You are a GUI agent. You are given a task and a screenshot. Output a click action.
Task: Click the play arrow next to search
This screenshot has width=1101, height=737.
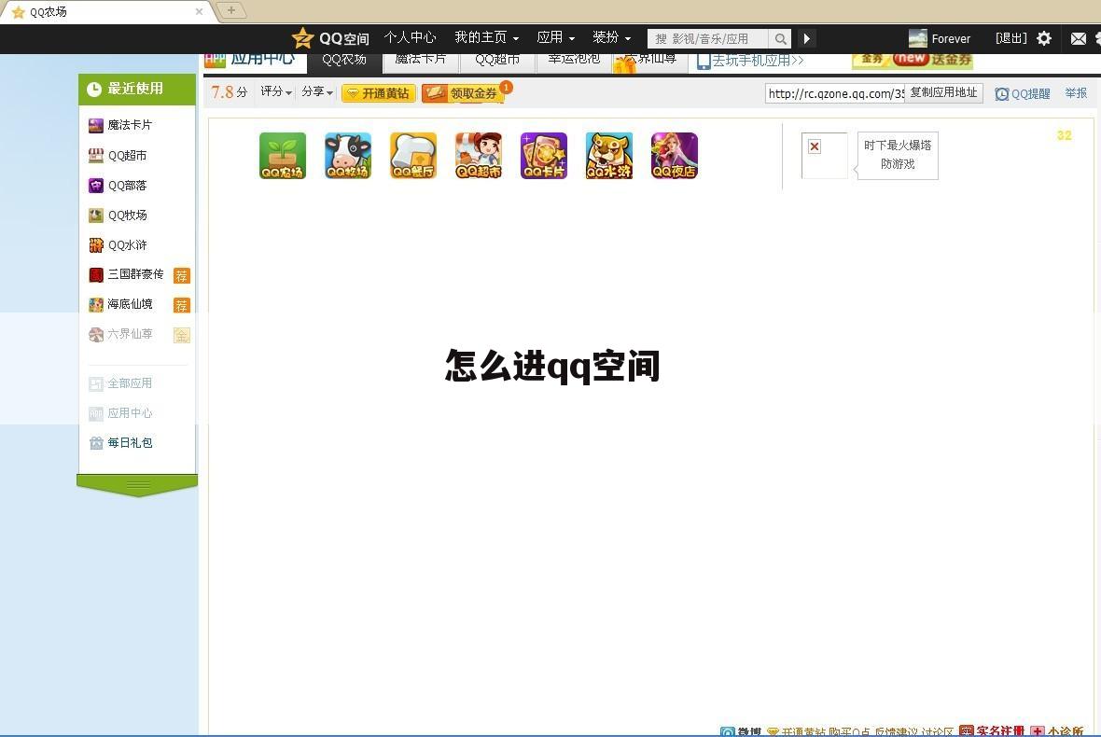(x=807, y=38)
